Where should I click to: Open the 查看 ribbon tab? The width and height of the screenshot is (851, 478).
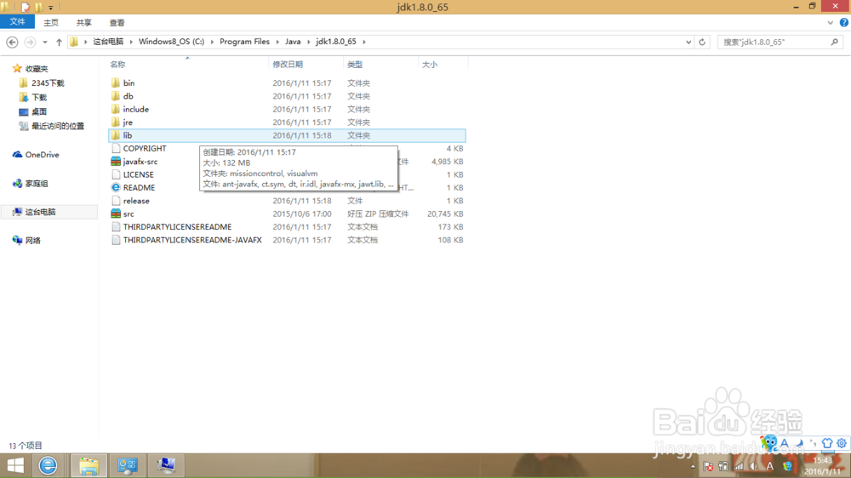pos(117,23)
